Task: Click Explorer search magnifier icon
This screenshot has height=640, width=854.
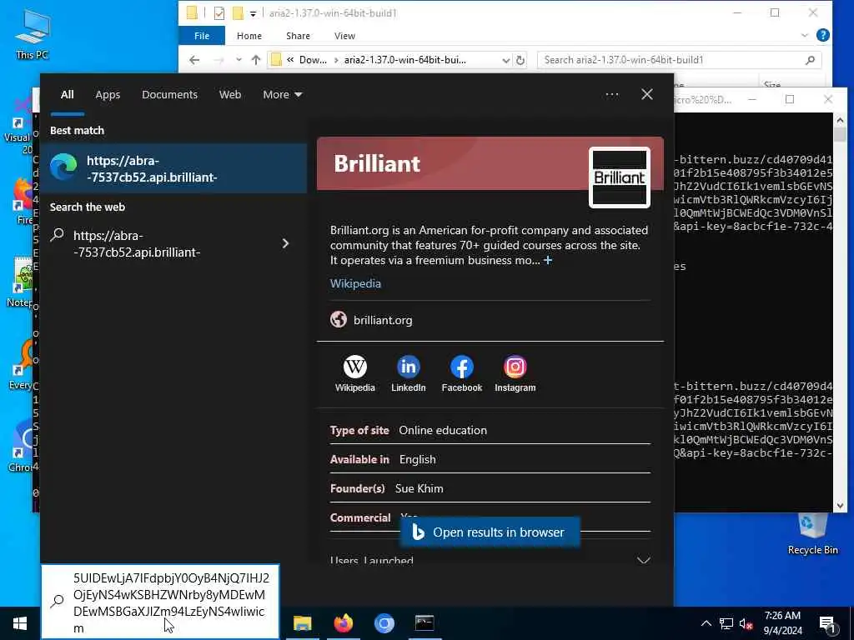Action: pyautogui.click(x=810, y=60)
